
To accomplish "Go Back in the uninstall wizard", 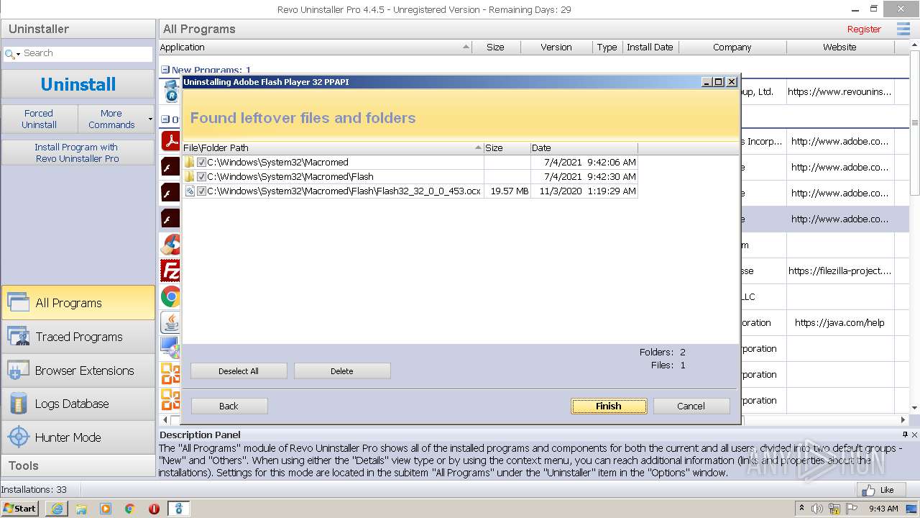I will (229, 406).
